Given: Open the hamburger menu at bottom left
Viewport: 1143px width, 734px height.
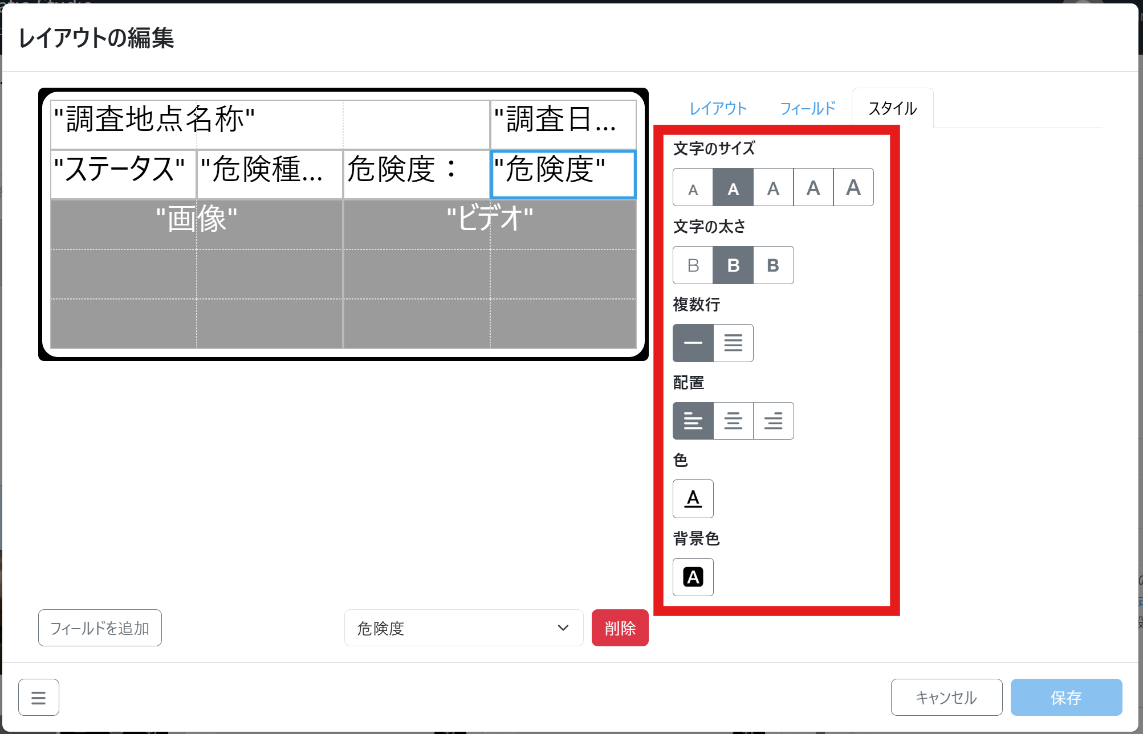Looking at the screenshot, I should tap(39, 698).
